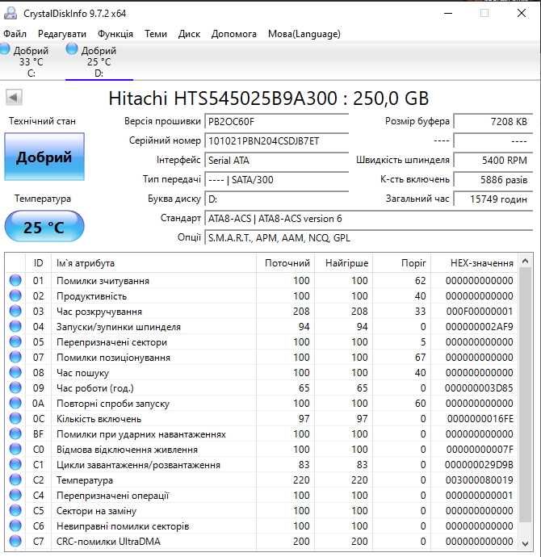Click status icon for 07 Помилки позиціонування
The height and width of the screenshot is (557, 541).
(15, 357)
